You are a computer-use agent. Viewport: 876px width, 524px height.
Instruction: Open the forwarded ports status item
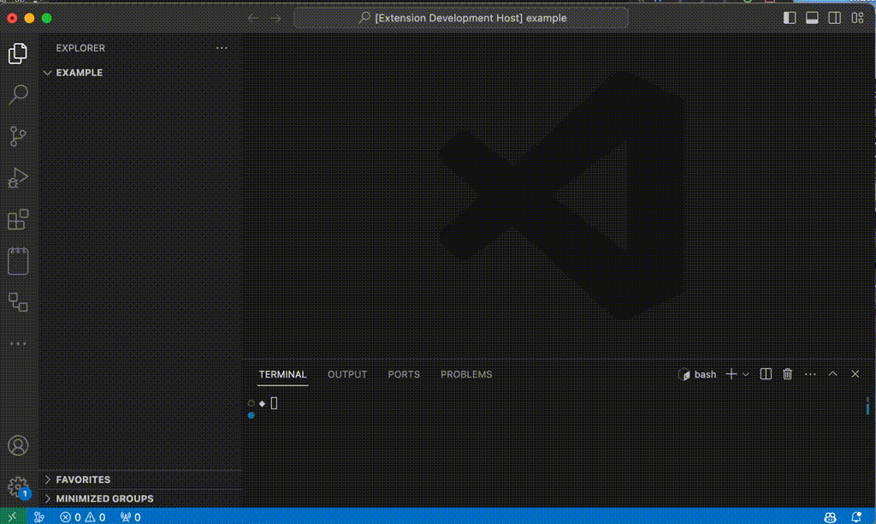coord(131,517)
